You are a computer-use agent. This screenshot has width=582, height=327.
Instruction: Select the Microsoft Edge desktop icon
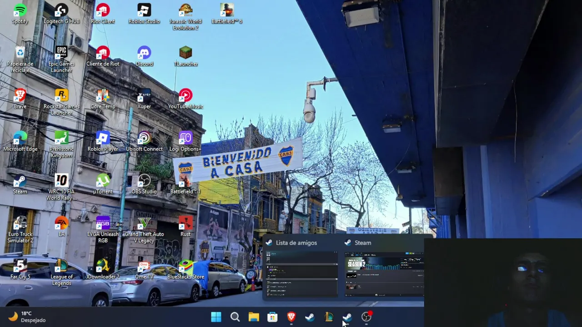tap(20, 142)
